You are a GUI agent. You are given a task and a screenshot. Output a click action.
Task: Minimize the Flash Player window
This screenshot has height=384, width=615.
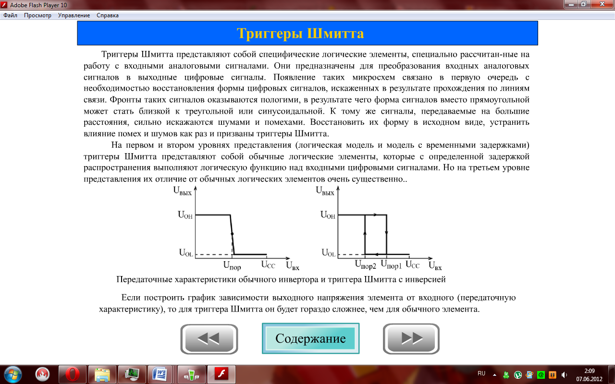[571, 4]
